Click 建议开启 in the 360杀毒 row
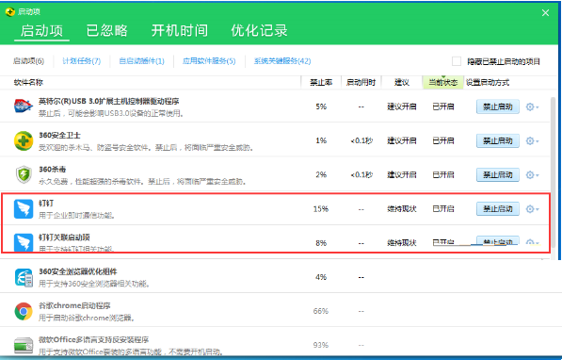Viewport: 562px width, 360px height. click(x=402, y=174)
